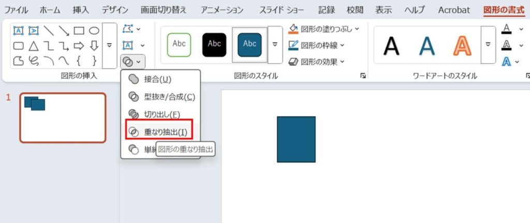Choose 切り出し(F) from merge menu
The width and height of the screenshot is (530, 223).
point(161,115)
